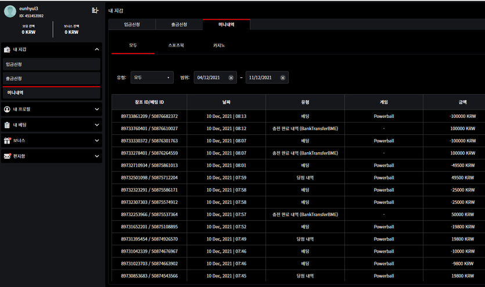The height and width of the screenshot is (287, 485).
Task: Expand the 보너스 section
Action: click(97, 141)
